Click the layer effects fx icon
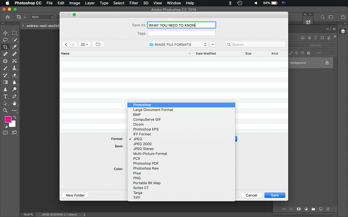Image resolution: width=348 pixels, height=217 pixels. coord(291,209)
